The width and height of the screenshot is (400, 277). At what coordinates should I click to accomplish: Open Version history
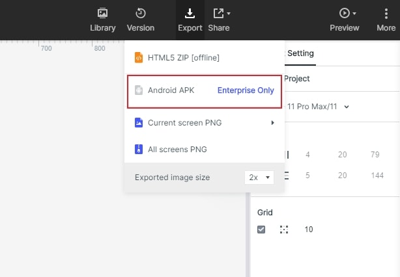point(141,20)
